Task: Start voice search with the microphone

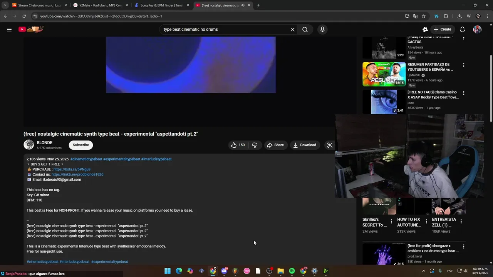Action: tap(322, 29)
